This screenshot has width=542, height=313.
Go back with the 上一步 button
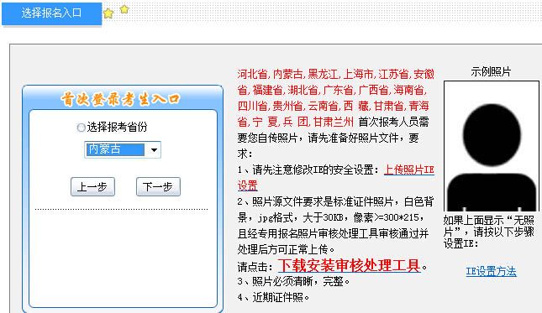pyautogui.click(x=92, y=186)
